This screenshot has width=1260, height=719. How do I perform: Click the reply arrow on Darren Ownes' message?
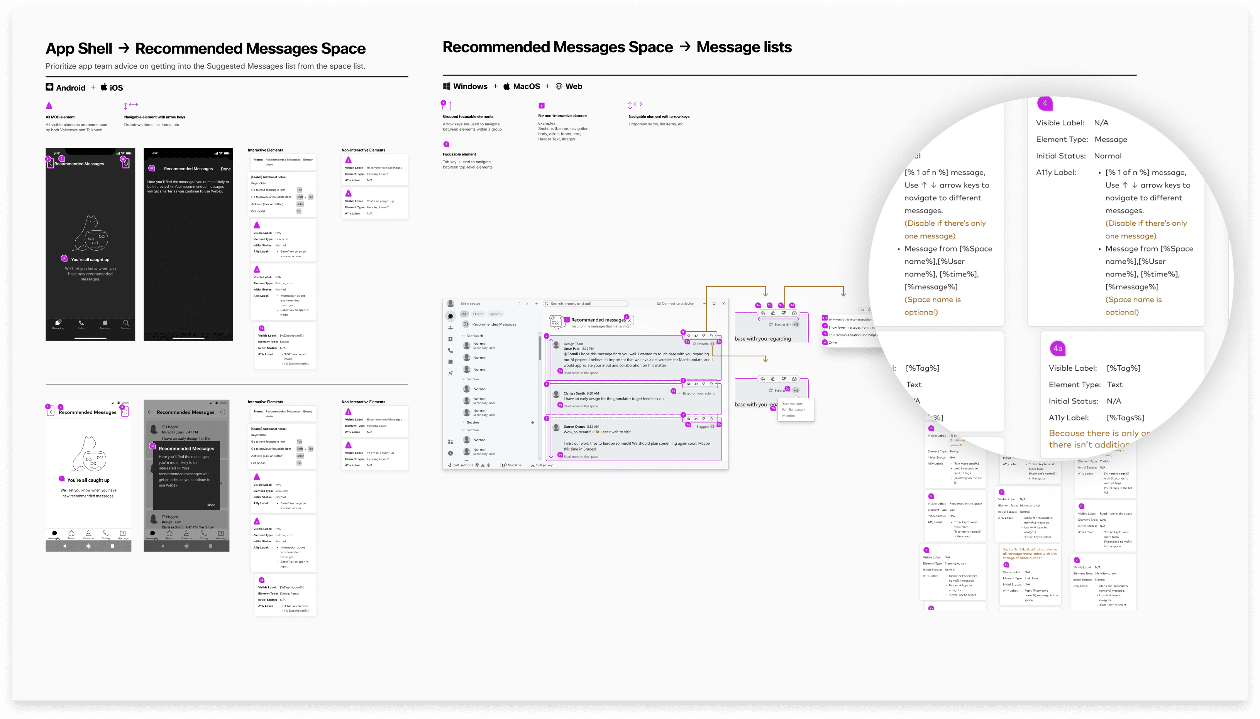click(688, 418)
